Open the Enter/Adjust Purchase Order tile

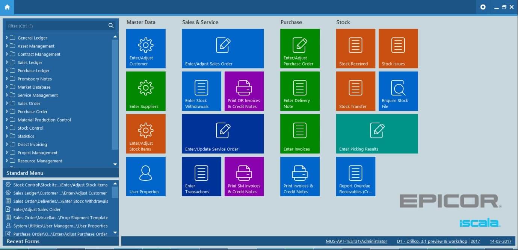300,48
